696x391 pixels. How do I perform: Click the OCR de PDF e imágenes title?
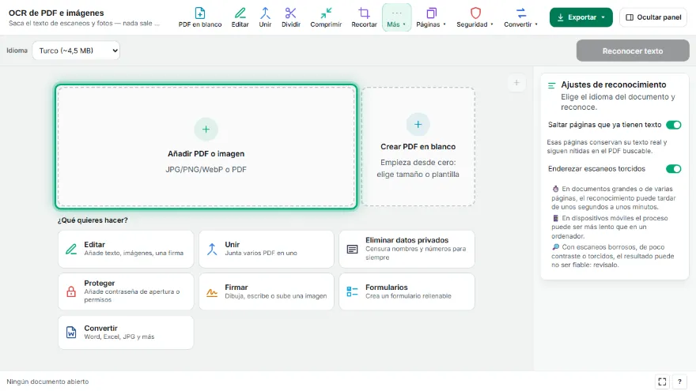(x=56, y=13)
